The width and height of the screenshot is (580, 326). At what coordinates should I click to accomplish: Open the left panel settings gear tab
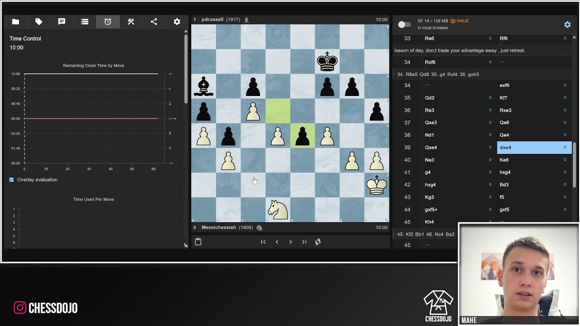tap(177, 22)
